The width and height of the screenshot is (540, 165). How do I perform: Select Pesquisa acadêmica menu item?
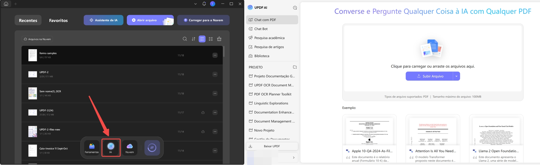(x=272, y=38)
